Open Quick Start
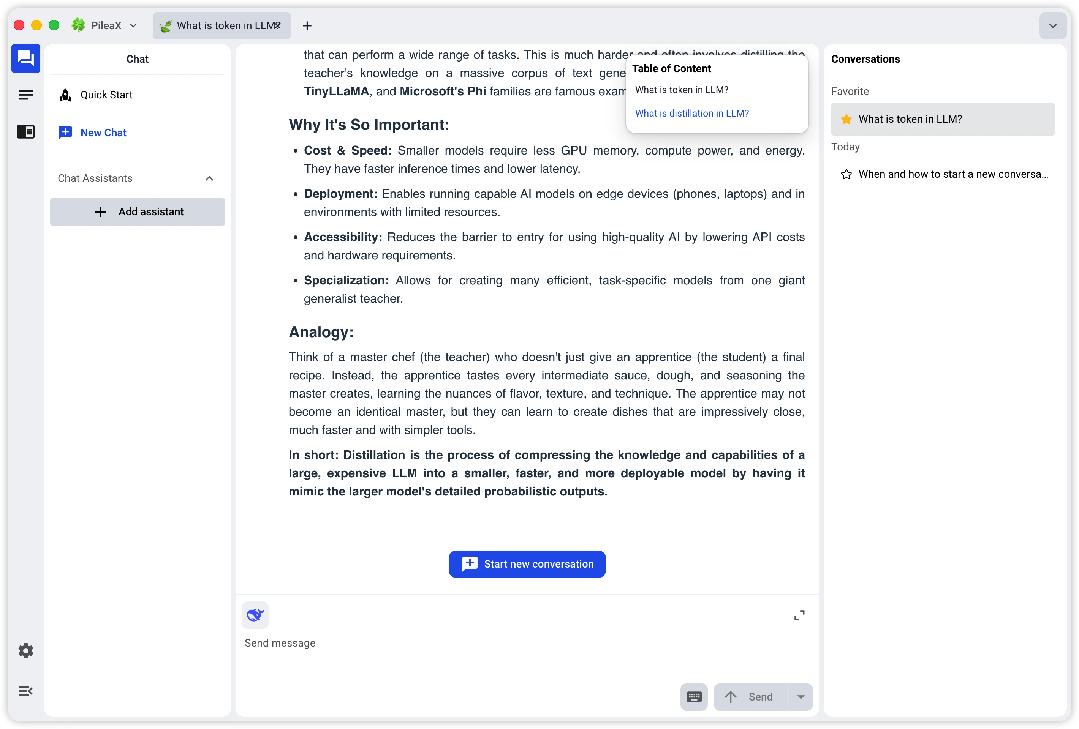Screen dimensions: 1079x729 (x=138, y=95)
